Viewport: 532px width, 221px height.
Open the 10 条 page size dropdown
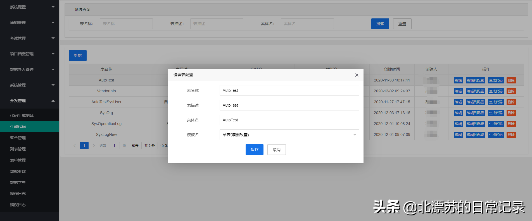[163, 146]
